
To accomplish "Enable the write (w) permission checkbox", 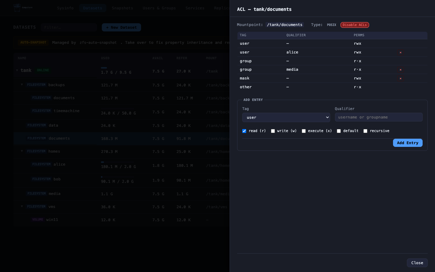I will (273, 131).
